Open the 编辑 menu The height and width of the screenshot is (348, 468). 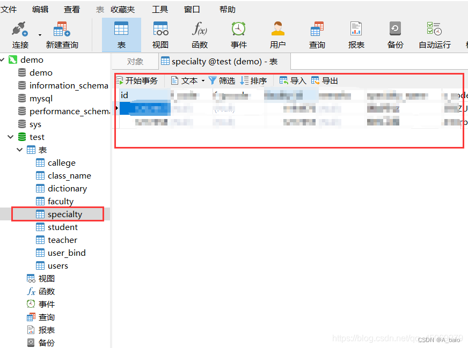pos(40,10)
